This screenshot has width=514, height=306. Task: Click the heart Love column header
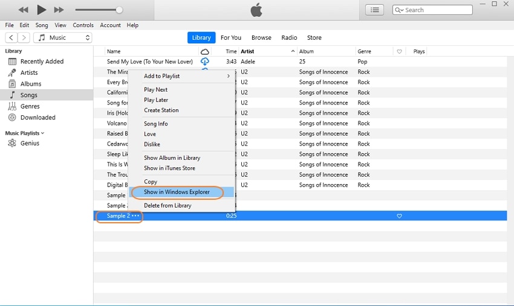point(399,51)
